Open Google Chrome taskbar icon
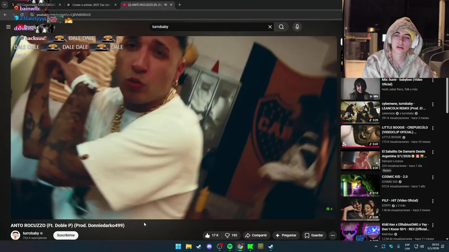This screenshot has width=449, height=252. click(x=240, y=246)
